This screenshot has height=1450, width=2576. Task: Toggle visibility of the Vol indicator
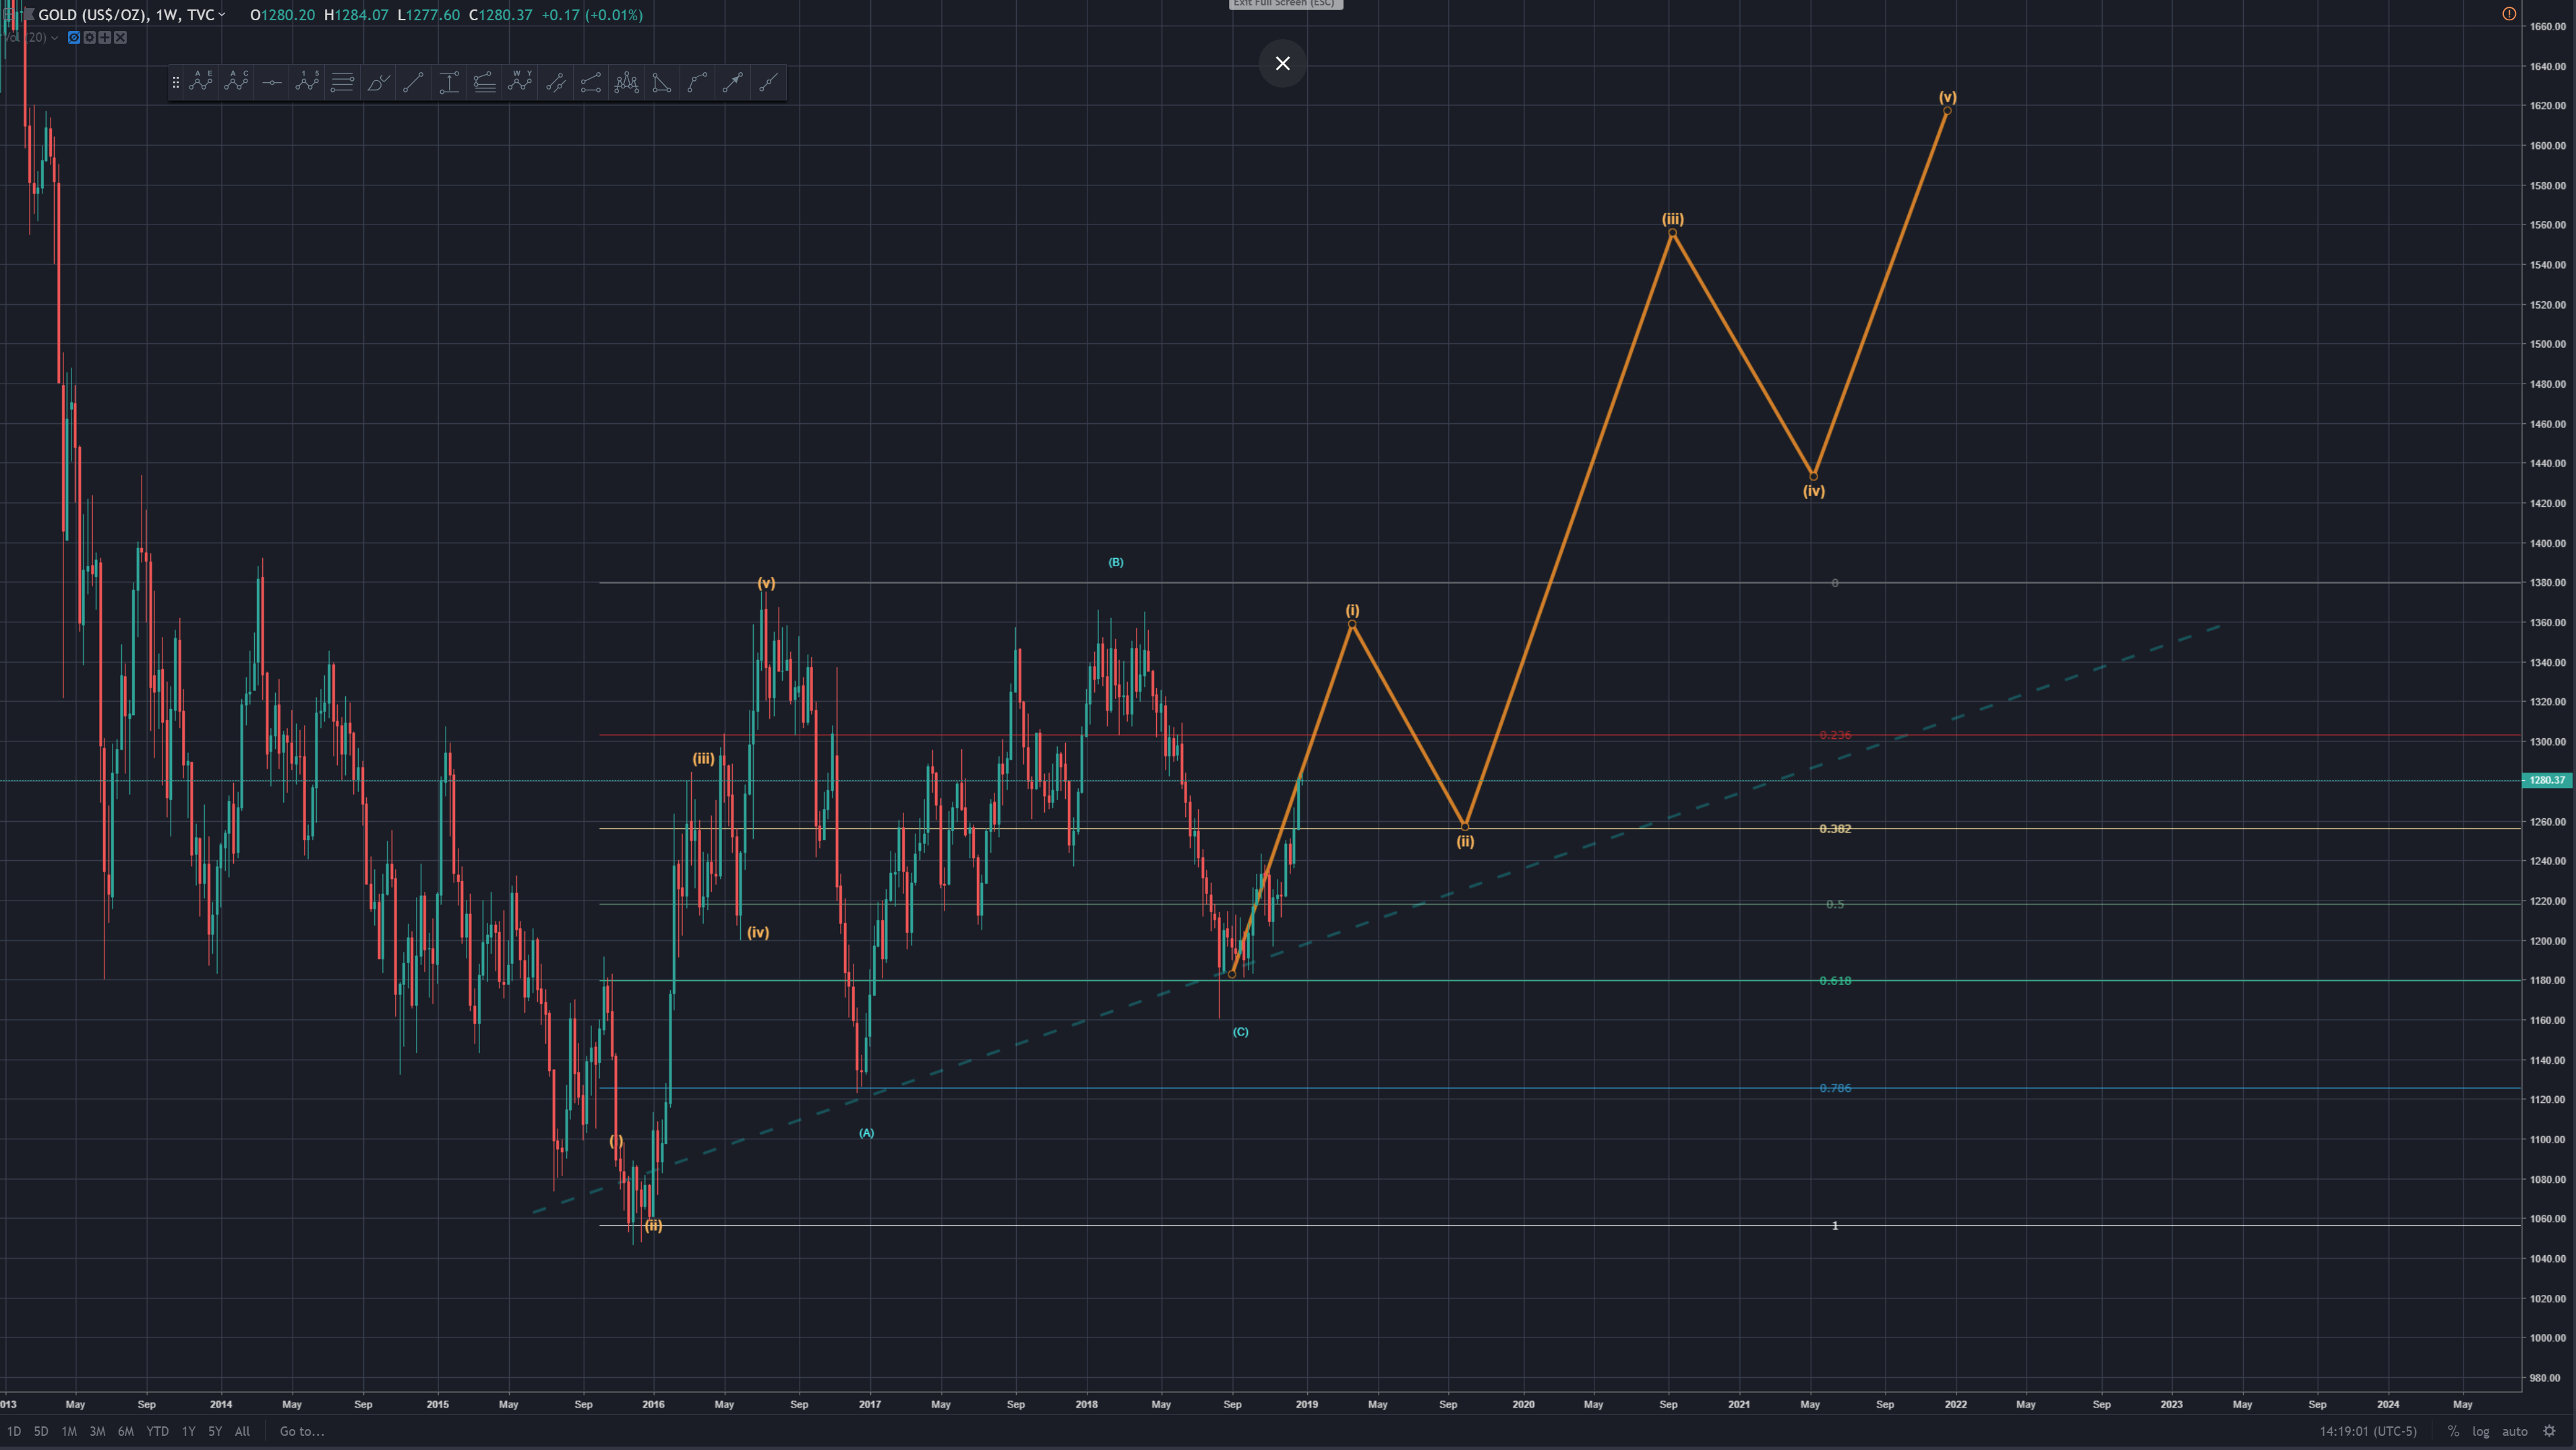click(x=74, y=37)
